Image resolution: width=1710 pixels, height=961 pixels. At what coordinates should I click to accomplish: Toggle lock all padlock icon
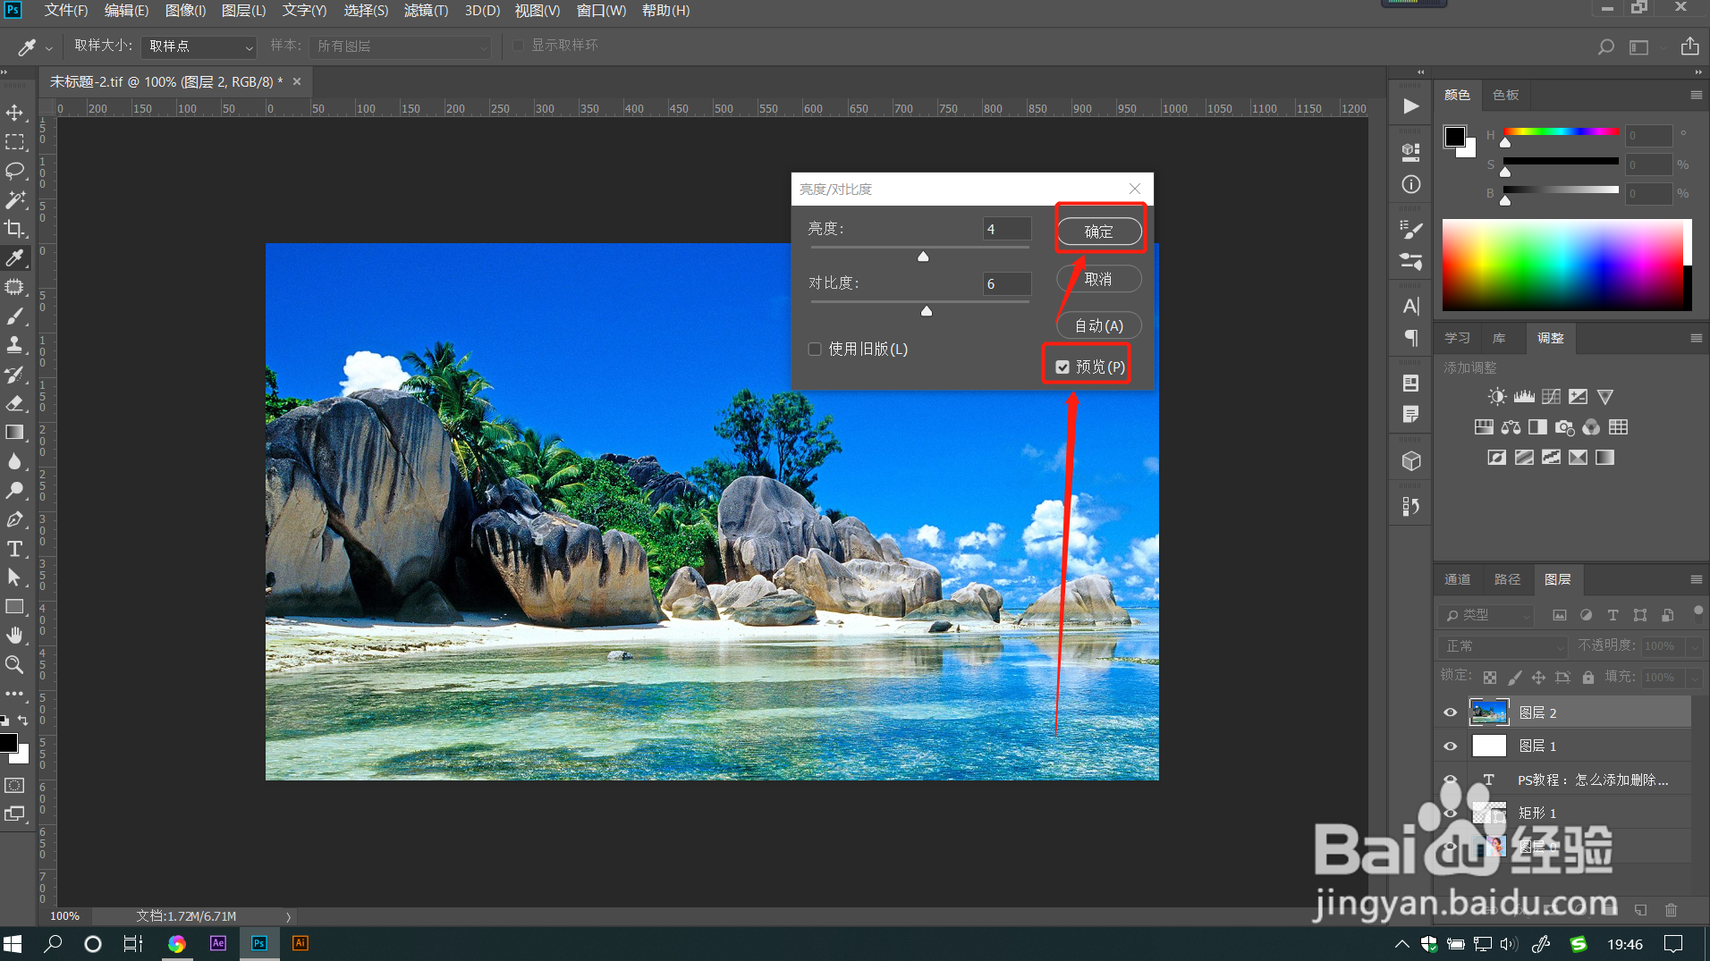[x=1588, y=678]
